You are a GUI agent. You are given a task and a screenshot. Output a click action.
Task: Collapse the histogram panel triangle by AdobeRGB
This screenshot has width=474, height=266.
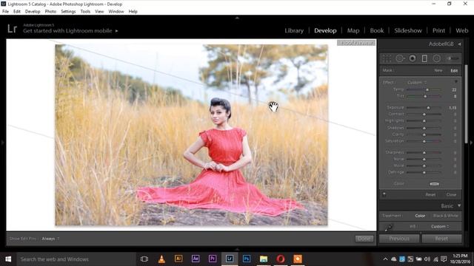click(459, 44)
